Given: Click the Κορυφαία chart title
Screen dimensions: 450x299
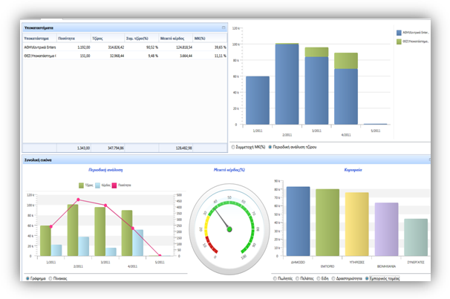Looking at the screenshot, I should tap(353, 170).
